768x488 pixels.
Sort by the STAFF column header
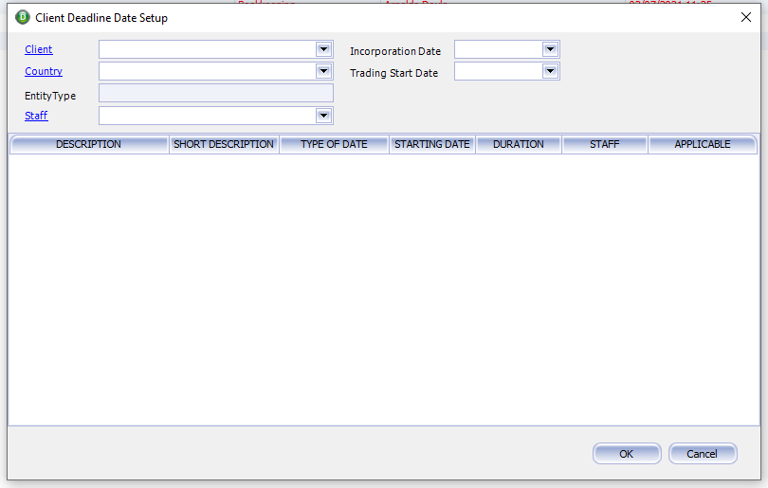click(x=604, y=144)
